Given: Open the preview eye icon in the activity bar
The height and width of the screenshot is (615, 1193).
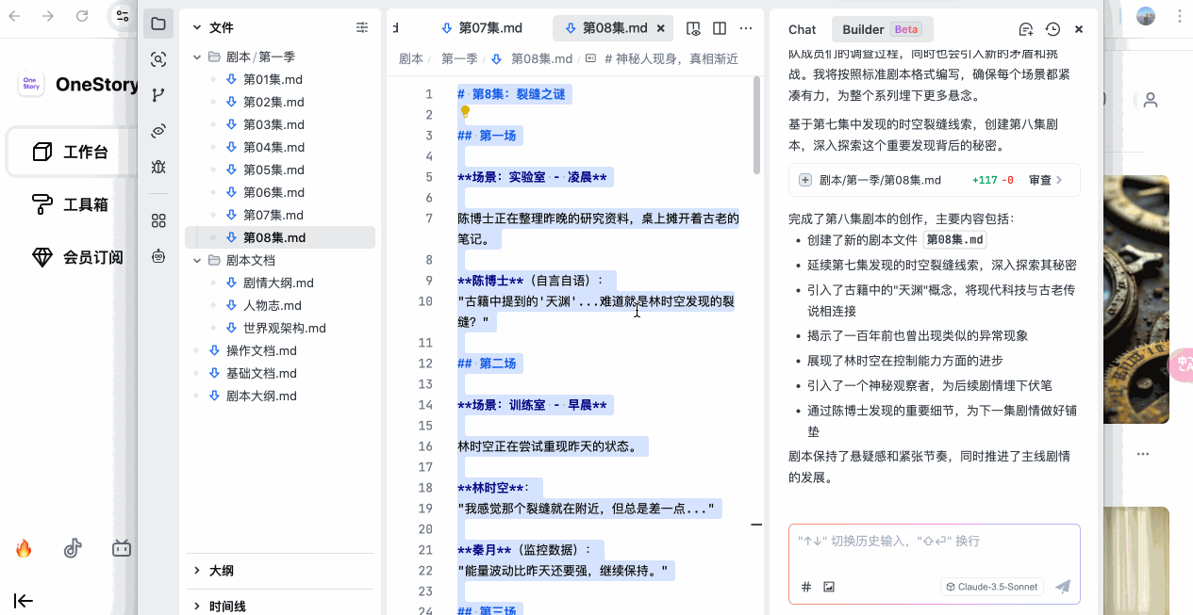Looking at the screenshot, I should (x=158, y=131).
